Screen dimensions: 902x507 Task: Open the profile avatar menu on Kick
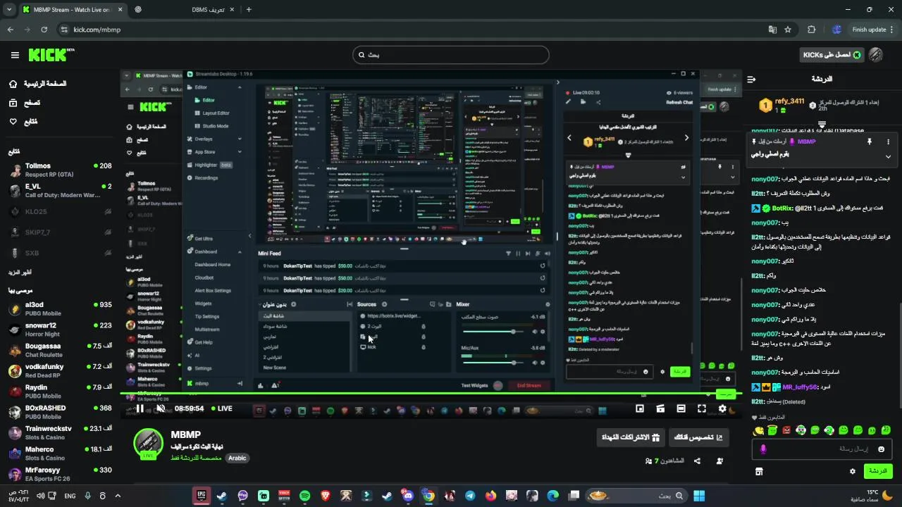point(876,55)
